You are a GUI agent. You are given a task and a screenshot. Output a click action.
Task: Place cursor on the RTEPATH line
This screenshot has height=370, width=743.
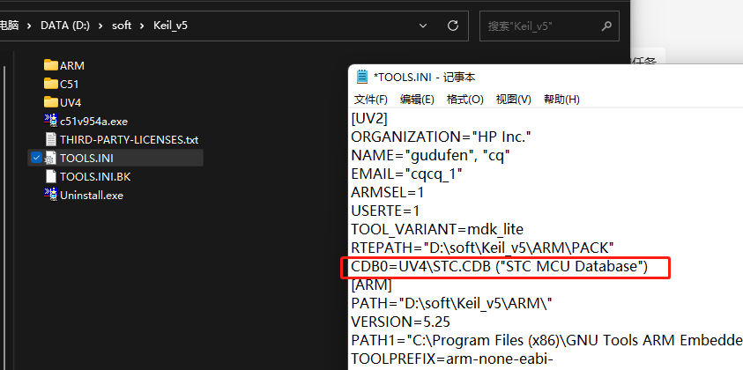[x=482, y=248]
